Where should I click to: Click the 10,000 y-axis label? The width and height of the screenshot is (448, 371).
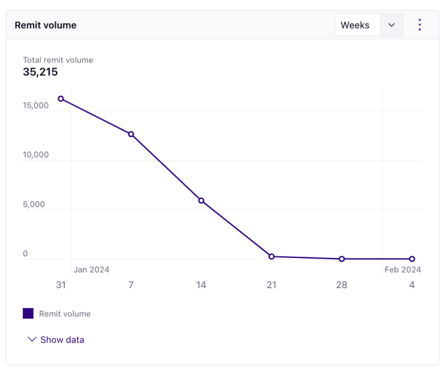[36, 155]
